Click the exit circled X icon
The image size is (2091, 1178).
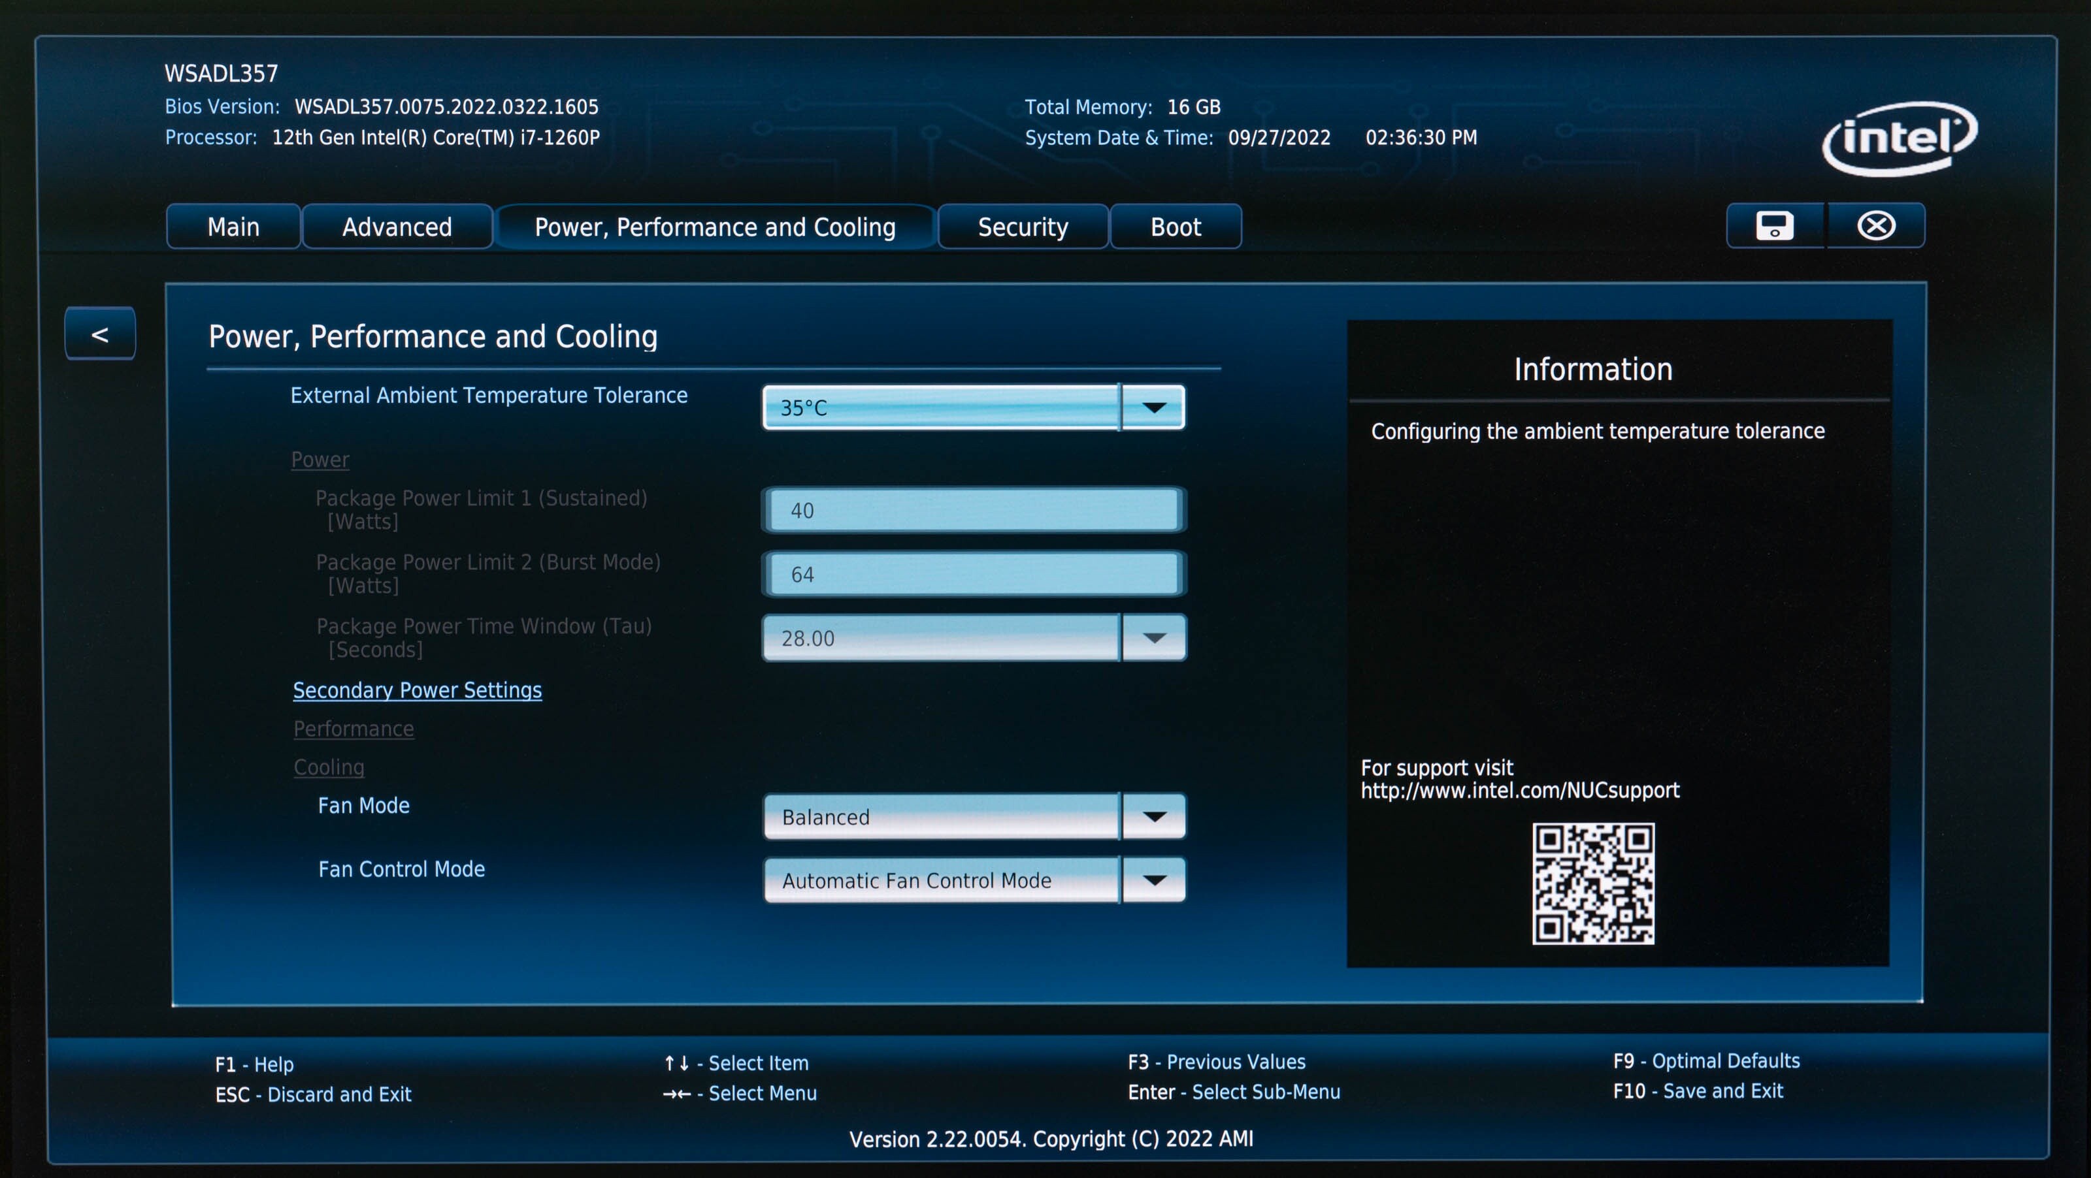pos(1876,225)
